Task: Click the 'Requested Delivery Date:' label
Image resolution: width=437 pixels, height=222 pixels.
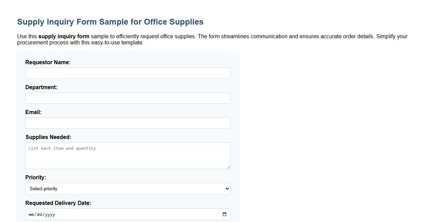Action: point(58,203)
